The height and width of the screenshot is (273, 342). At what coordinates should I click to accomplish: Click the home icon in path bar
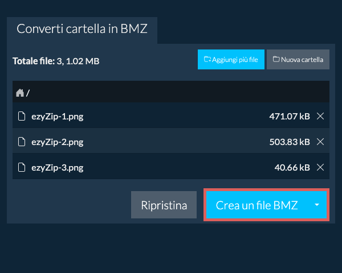pos(20,92)
